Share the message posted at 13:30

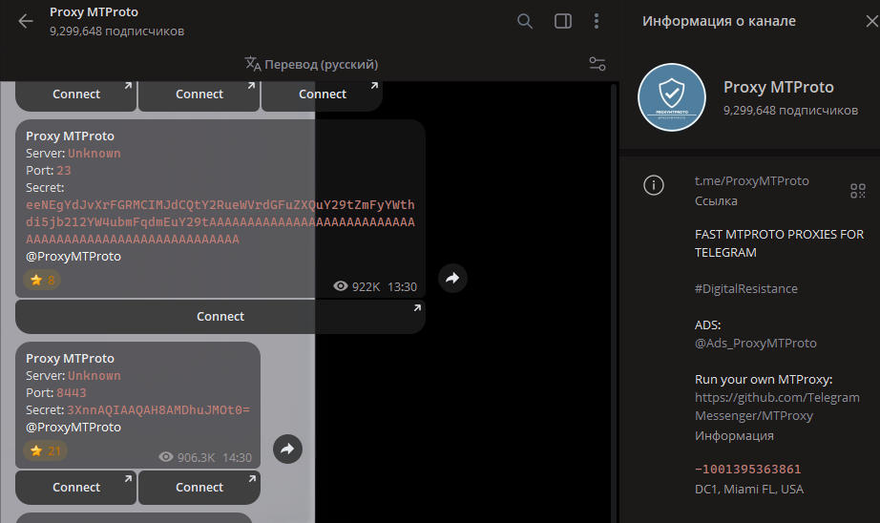452,278
